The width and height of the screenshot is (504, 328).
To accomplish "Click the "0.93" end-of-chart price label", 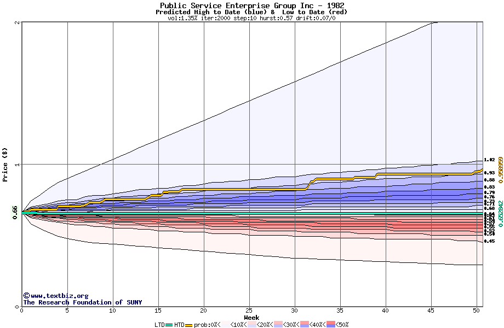I will [x=489, y=173].
